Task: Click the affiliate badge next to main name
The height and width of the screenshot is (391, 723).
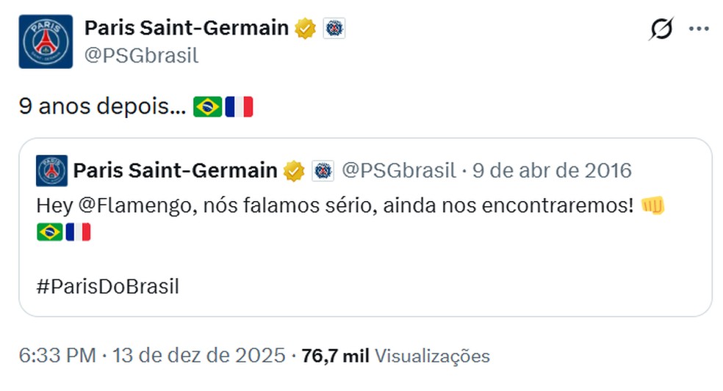Action: [333, 29]
